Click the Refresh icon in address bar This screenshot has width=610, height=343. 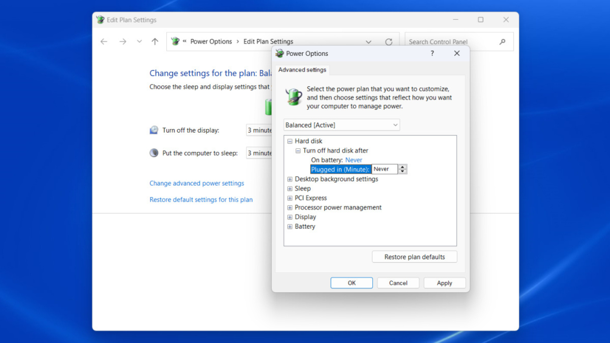[x=389, y=42]
